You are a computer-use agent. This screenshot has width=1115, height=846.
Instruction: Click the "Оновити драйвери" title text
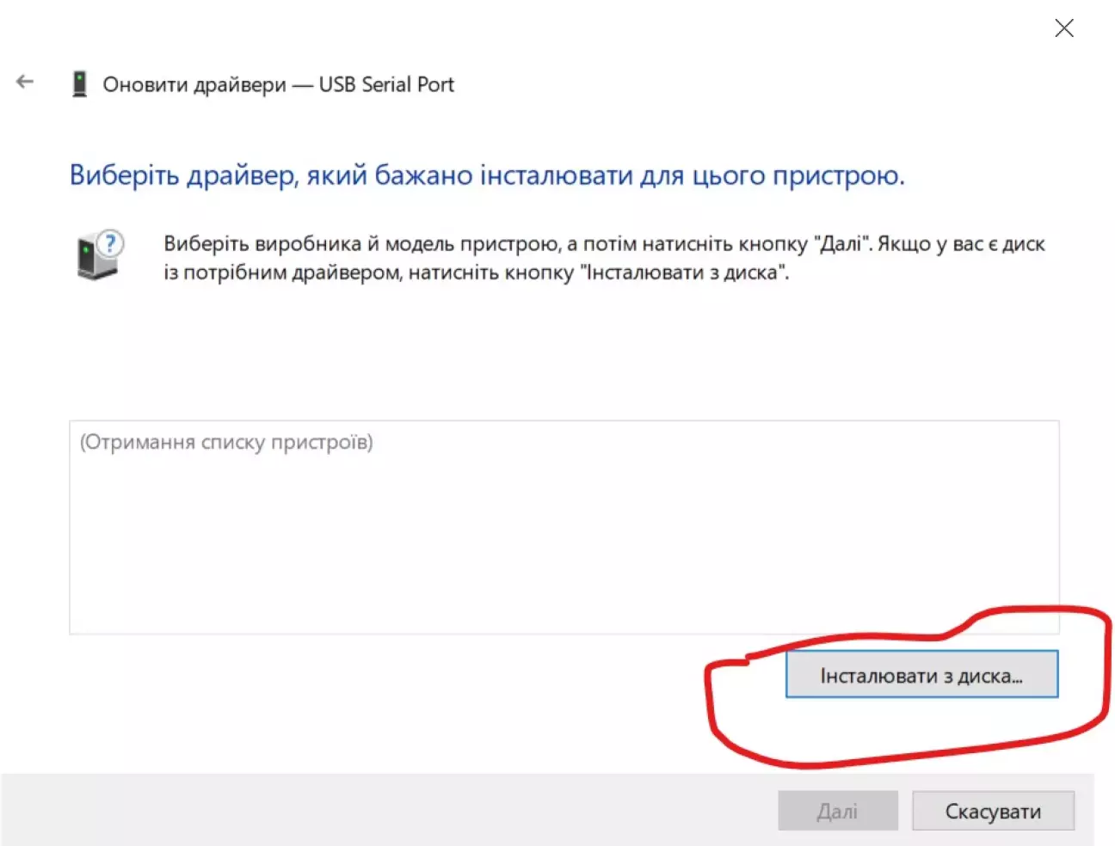[x=194, y=84]
